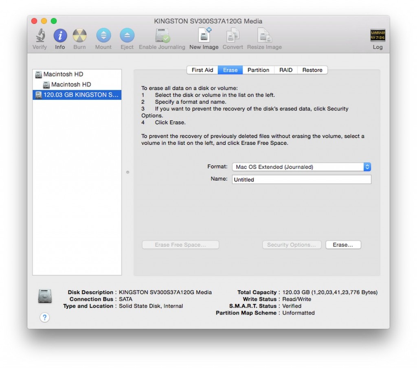Click the Security Options... button

pos(292,245)
